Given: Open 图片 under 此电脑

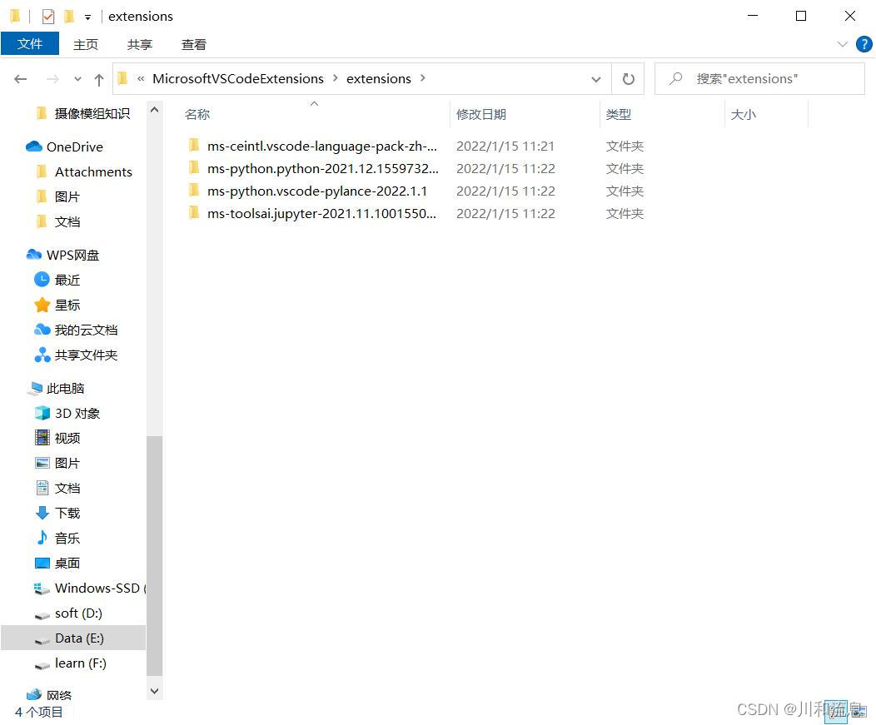Looking at the screenshot, I should click(67, 463).
